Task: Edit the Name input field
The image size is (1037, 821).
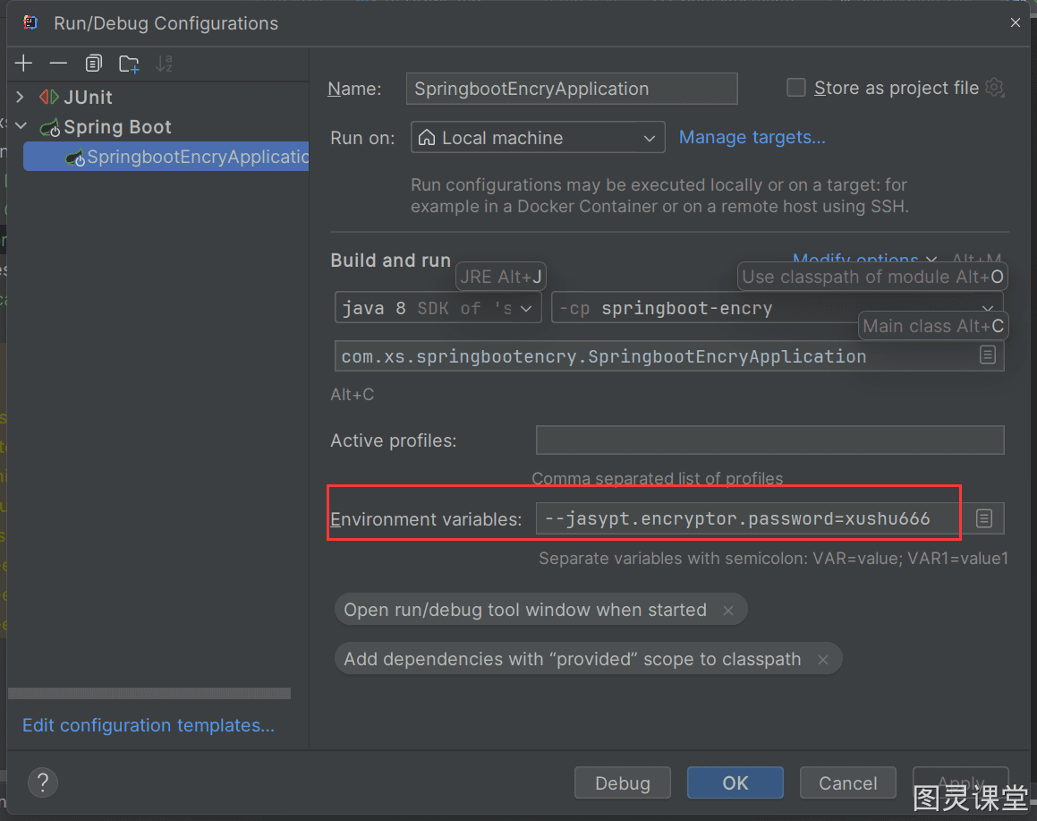Action: pyautogui.click(x=572, y=89)
